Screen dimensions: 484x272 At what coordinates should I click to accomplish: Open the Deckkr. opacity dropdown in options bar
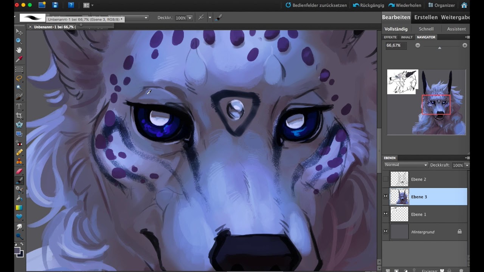point(190,18)
